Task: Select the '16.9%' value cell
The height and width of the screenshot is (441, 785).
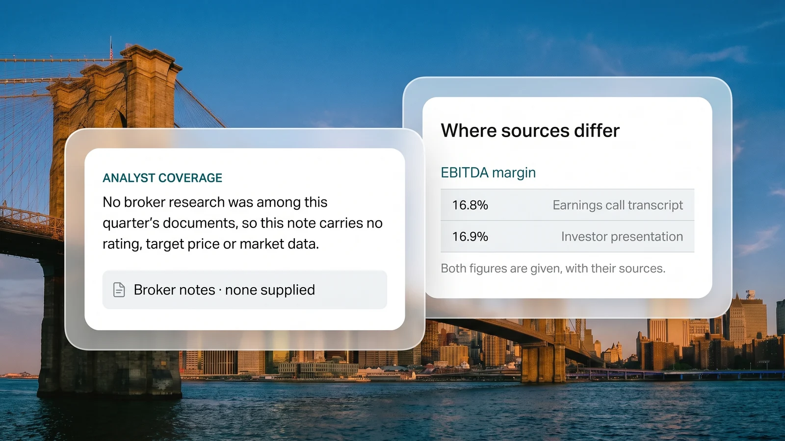Action: pos(470,237)
